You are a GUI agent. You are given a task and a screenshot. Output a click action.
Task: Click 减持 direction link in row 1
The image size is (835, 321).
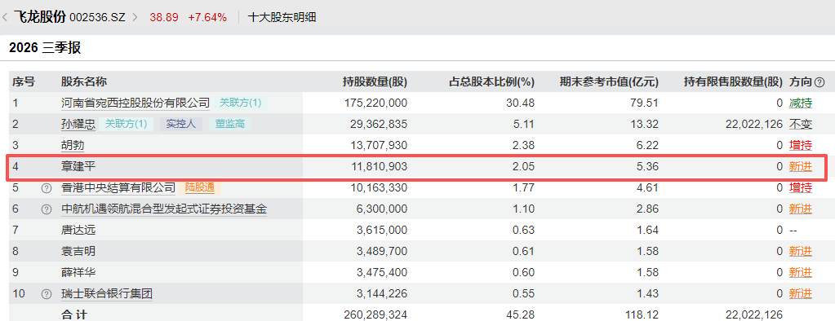tap(801, 103)
